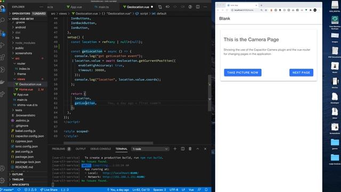This screenshot has height=192, width=341.
Task: Open the Accounts icon in the activity bar
Action: point(2,169)
